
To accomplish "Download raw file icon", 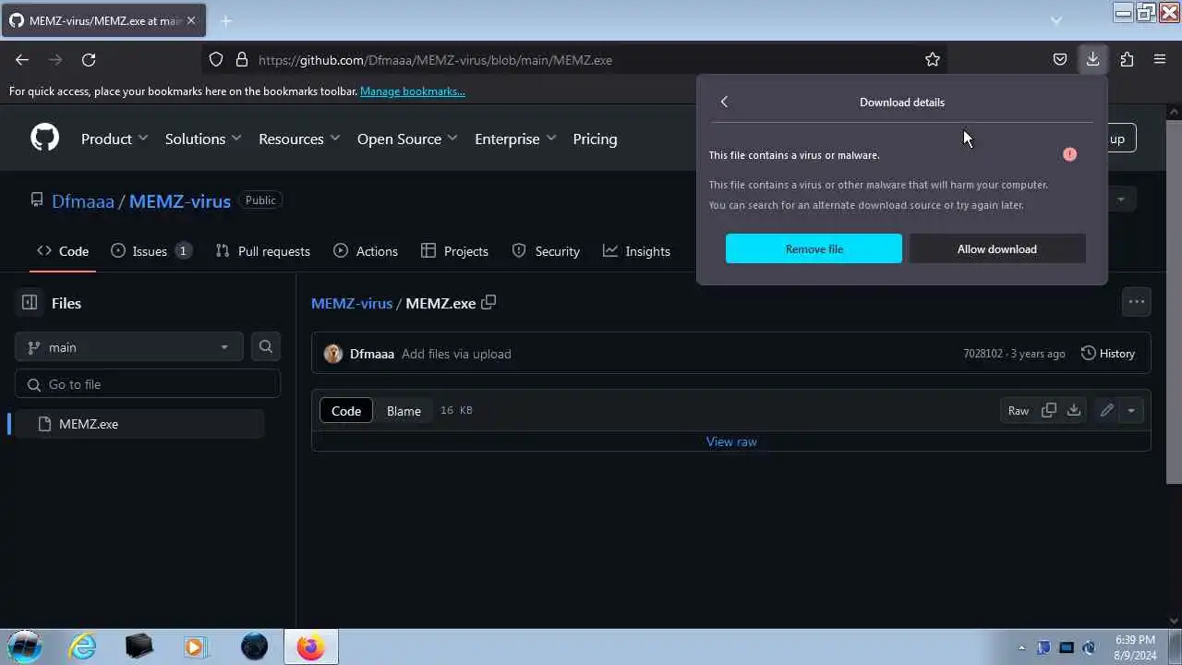I will point(1074,410).
